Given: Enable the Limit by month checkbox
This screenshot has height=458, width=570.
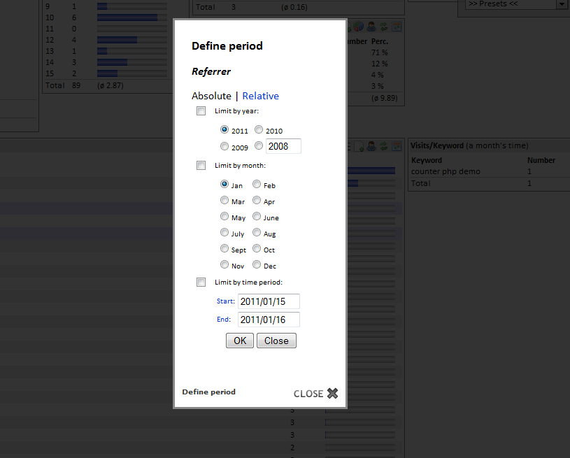Looking at the screenshot, I should coord(201,165).
